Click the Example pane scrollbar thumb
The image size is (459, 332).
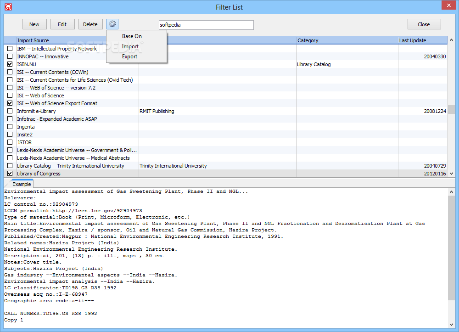(x=451, y=248)
